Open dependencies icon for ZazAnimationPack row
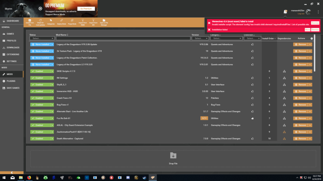The width and height of the screenshot is (323, 181). pyautogui.click(x=284, y=132)
